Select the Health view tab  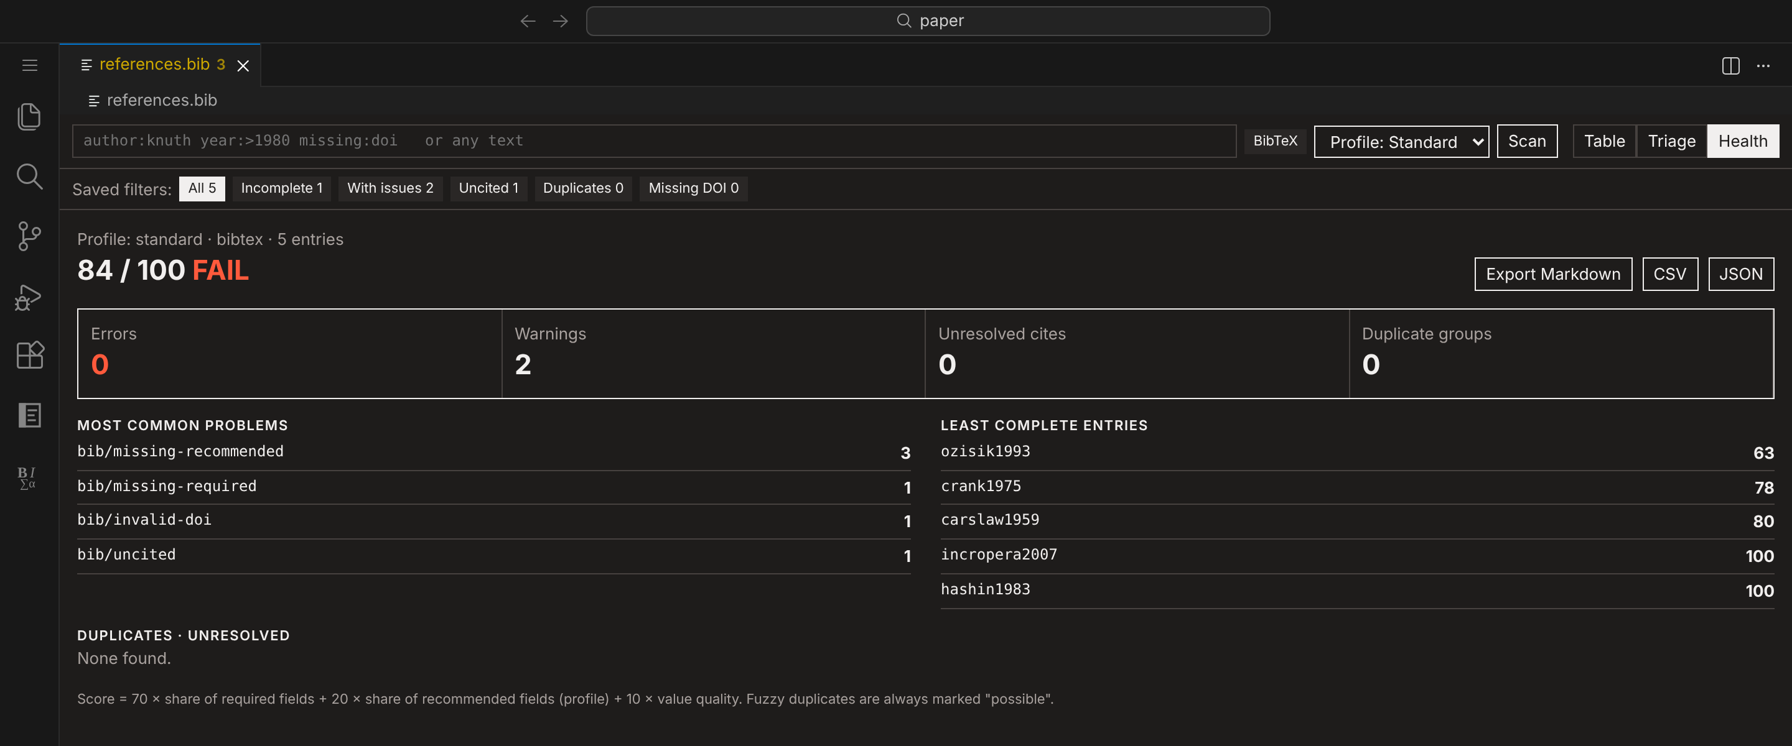[x=1742, y=141]
